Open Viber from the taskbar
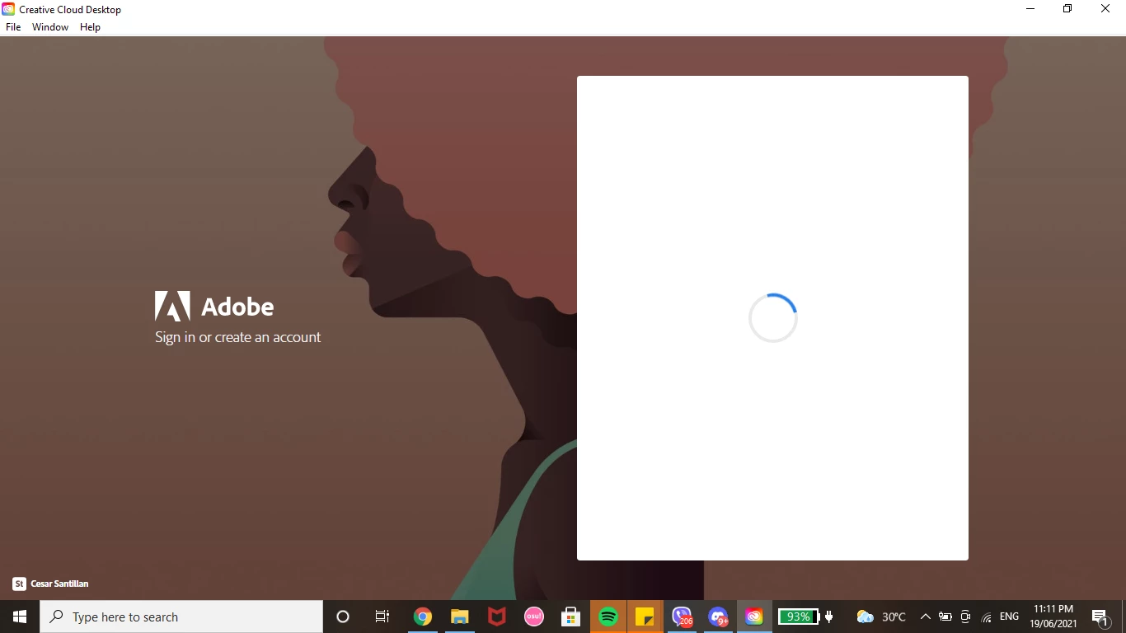Image resolution: width=1126 pixels, height=633 pixels. pos(682,617)
